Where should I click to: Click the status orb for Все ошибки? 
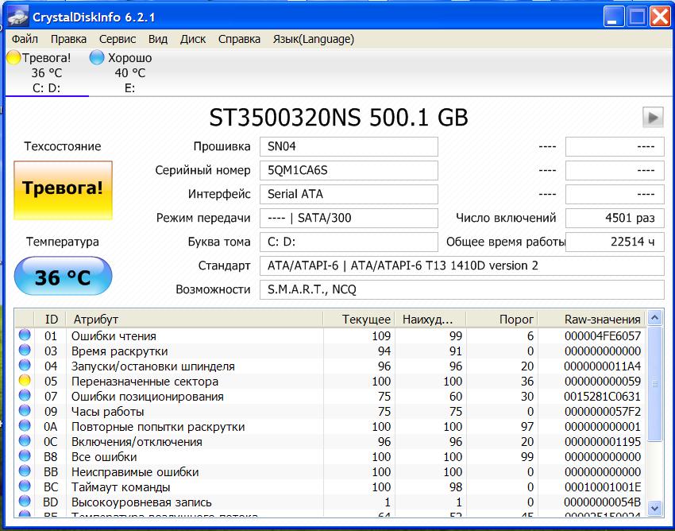[25, 455]
